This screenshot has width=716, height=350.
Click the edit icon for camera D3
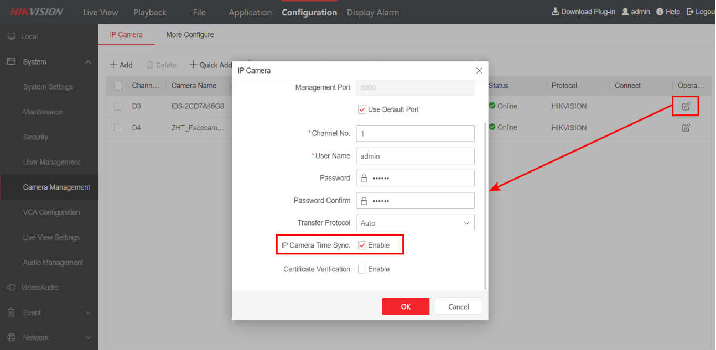tap(686, 106)
